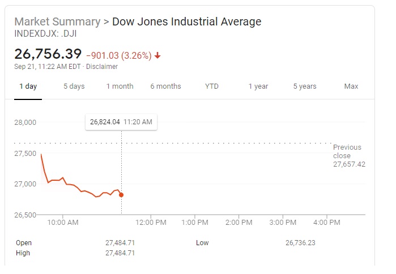Click the Previous close label
396x274 pixels.
tap(348, 151)
